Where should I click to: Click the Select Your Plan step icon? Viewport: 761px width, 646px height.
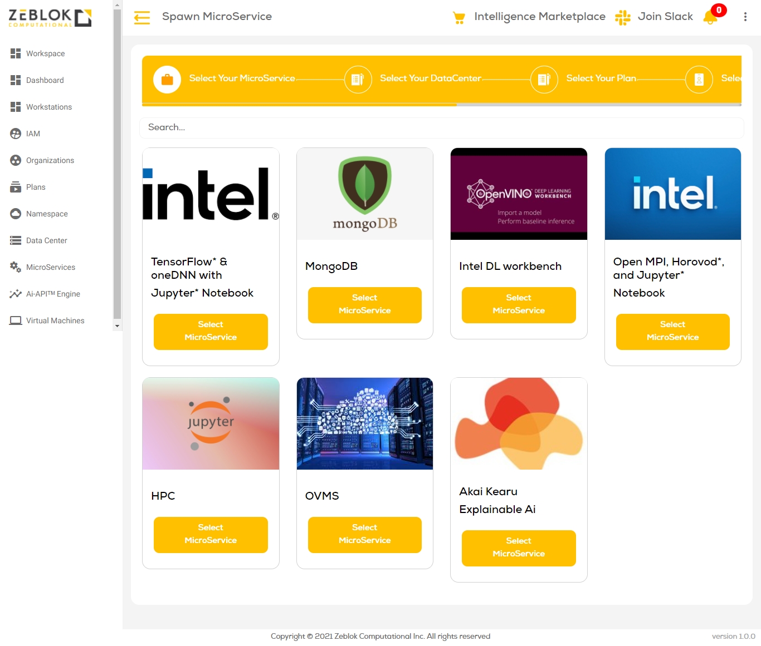pyautogui.click(x=544, y=80)
